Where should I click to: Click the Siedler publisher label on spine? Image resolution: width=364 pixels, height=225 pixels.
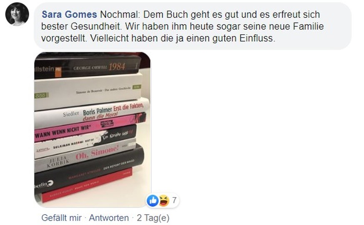(71, 114)
